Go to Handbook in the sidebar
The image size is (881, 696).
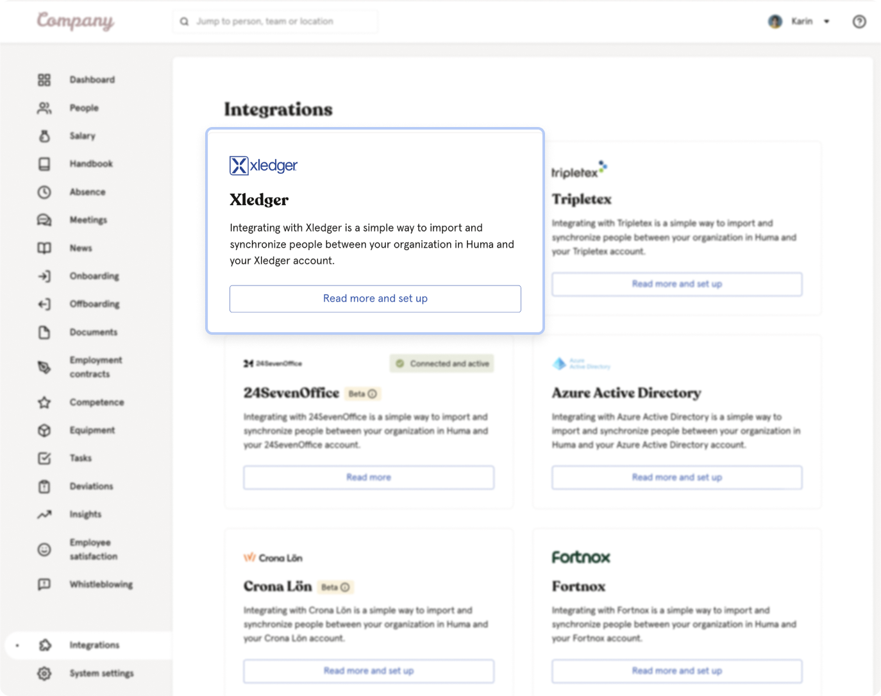(x=91, y=164)
